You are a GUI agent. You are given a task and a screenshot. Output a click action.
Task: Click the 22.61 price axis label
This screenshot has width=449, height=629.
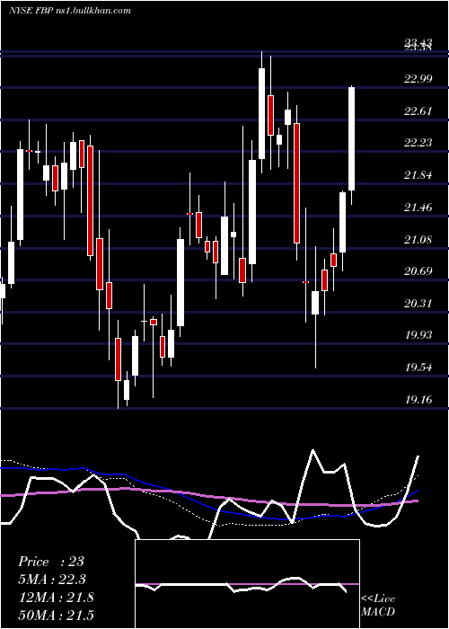(418, 111)
